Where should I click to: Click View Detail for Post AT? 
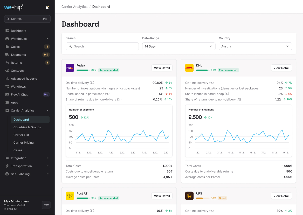click(162, 196)
